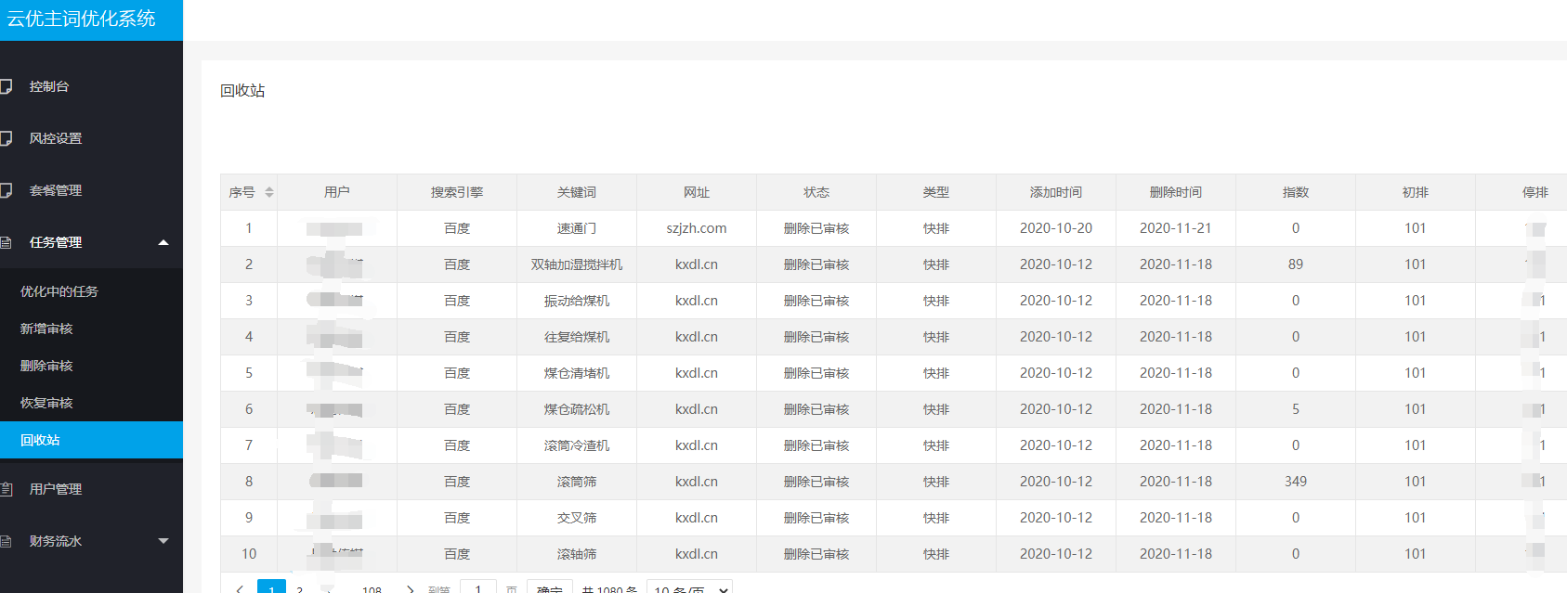The image size is (1567, 593).
Task: Open 恢复审核 submenu item
Action: click(46, 403)
